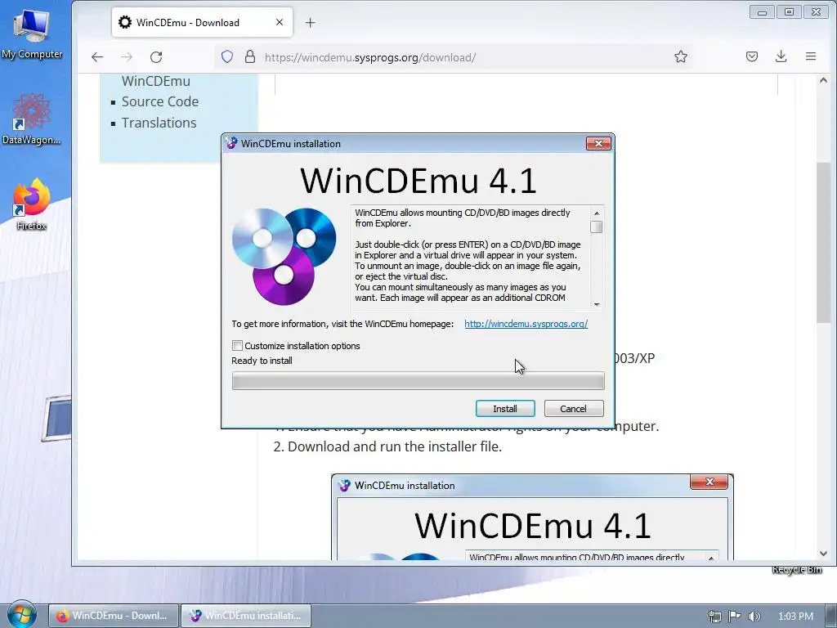Viewport: 837px width, 628px height.
Task: Click the Show desktop button at taskbar end
Action: (831, 616)
